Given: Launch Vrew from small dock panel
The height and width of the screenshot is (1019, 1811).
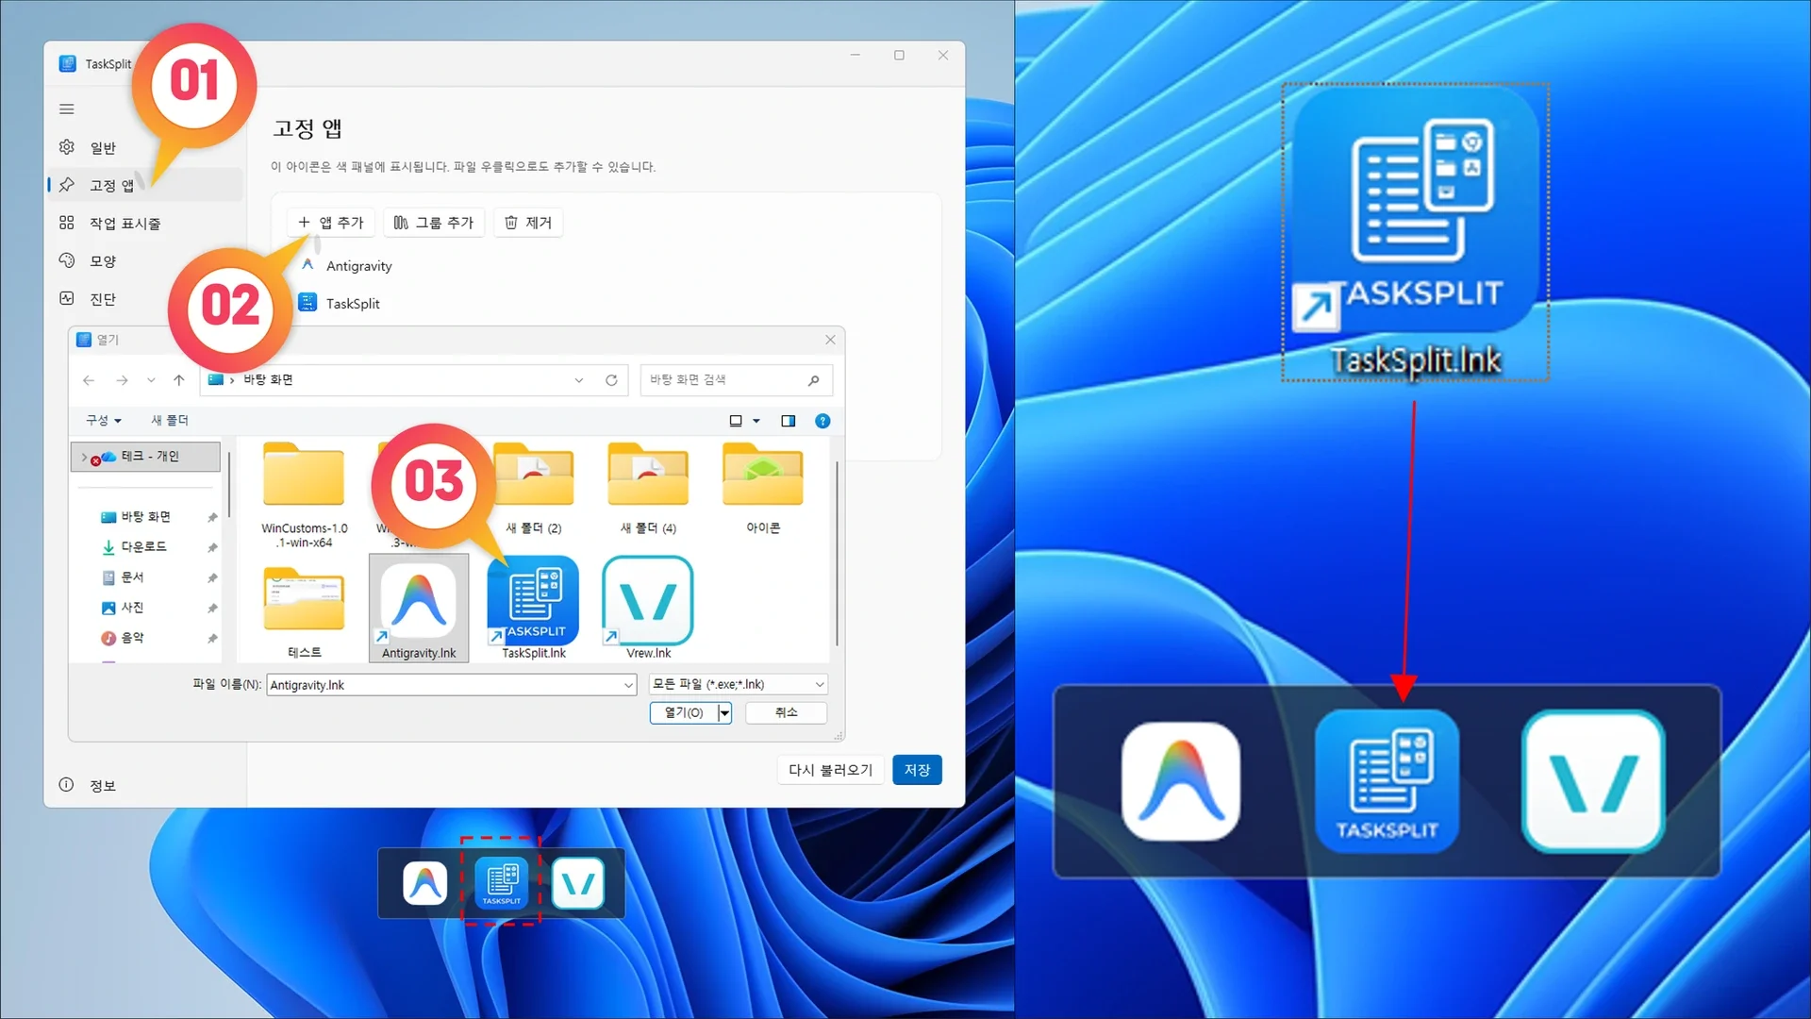Looking at the screenshot, I should point(578,884).
